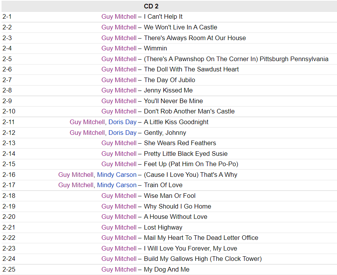
Task: Select the CD 2 section header
Action: [x=151, y=6]
